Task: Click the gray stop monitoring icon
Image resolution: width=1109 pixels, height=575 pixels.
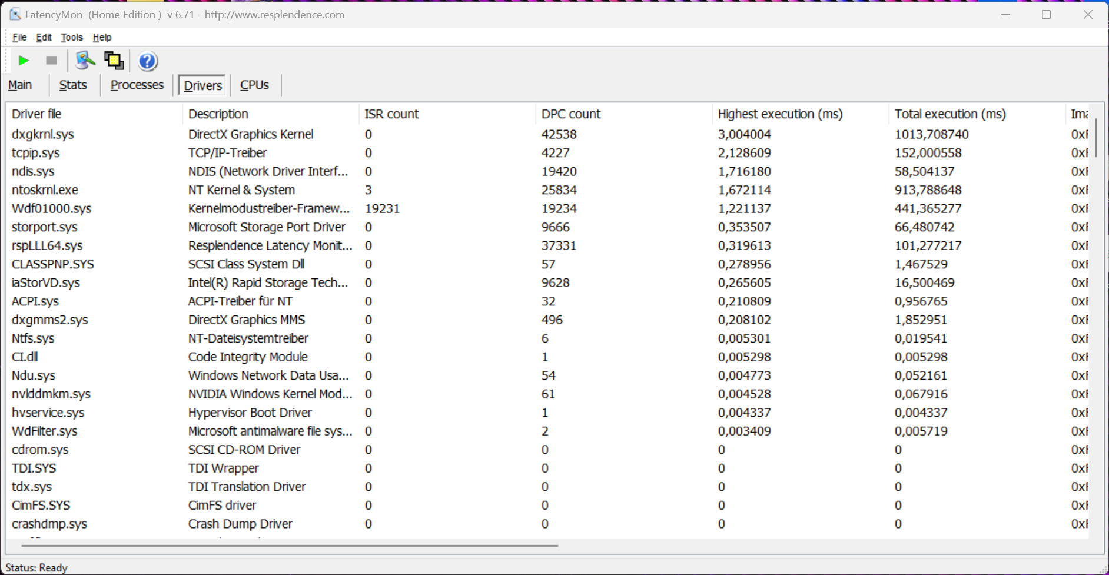Action: 51,61
